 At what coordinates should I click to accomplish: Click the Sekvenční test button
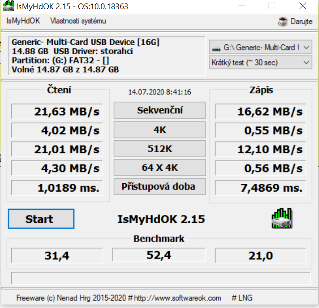tap(159, 110)
